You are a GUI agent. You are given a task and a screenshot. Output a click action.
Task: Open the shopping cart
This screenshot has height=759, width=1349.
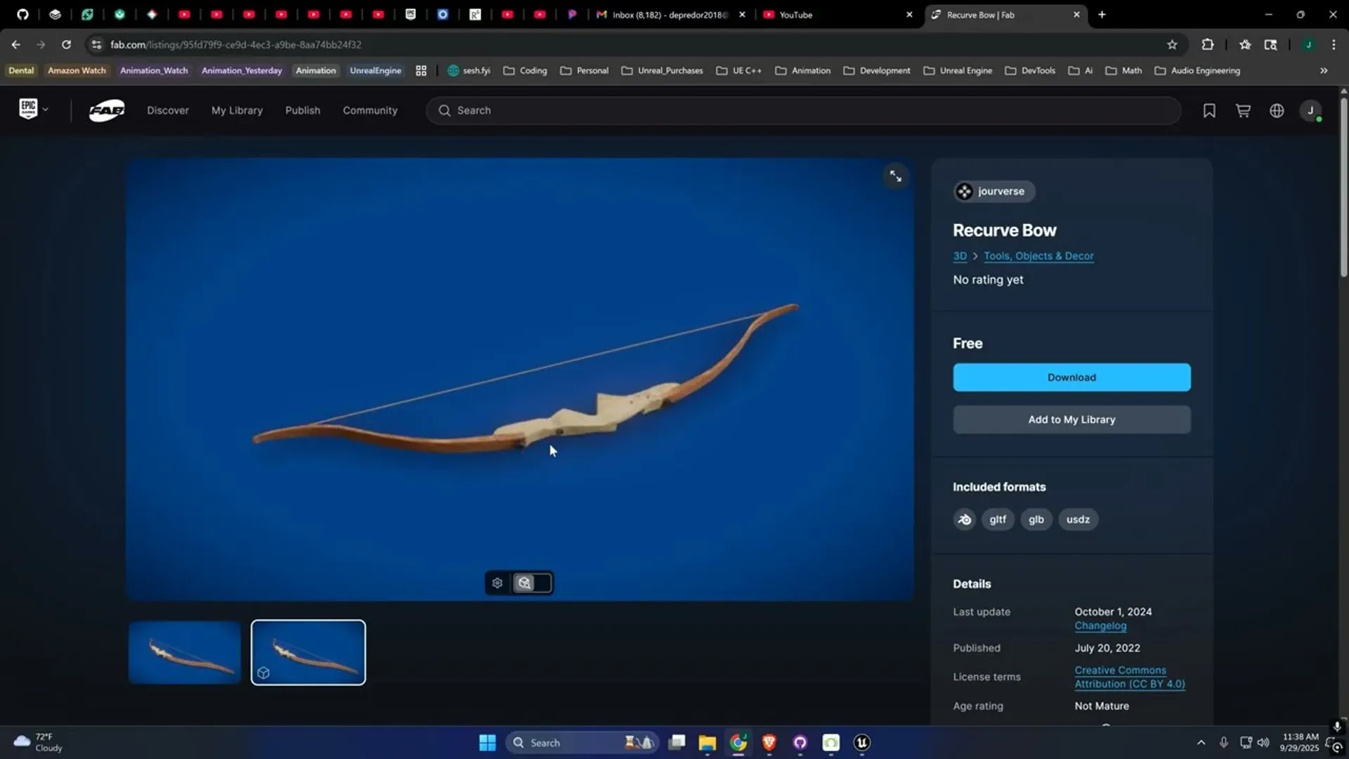pyautogui.click(x=1243, y=110)
